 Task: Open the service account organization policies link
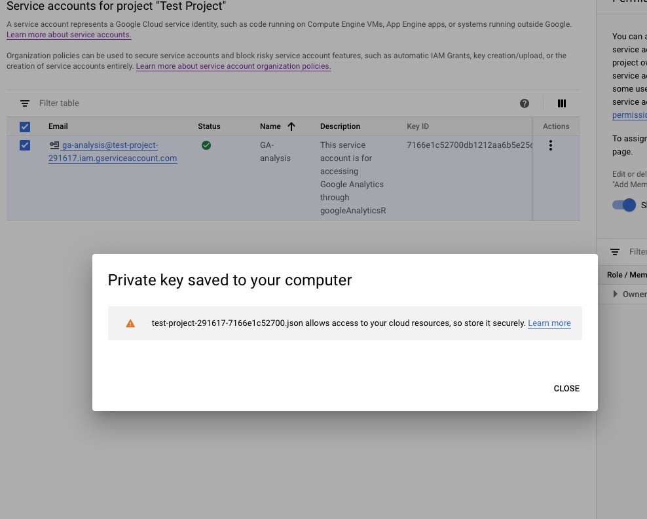233,66
